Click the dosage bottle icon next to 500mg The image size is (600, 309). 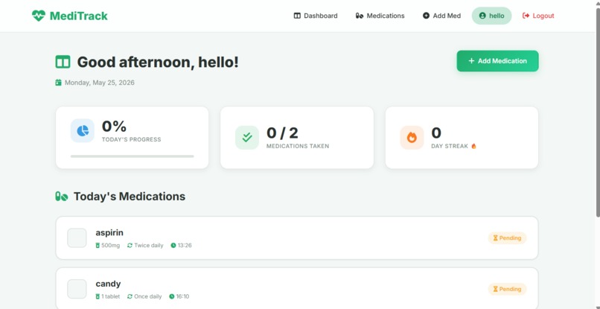(x=98, y=246)
